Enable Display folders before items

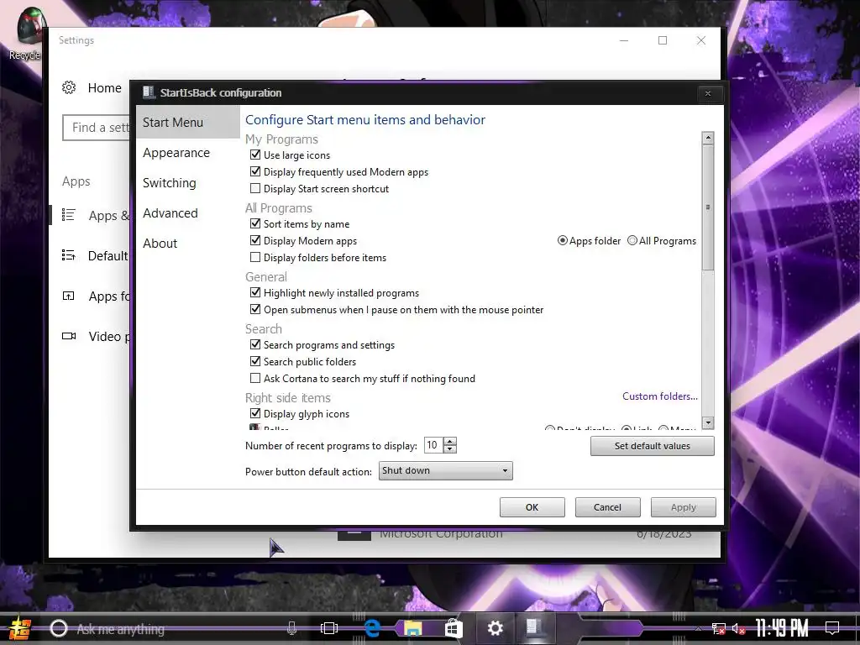pyautogui.click(x=255, y=257)
